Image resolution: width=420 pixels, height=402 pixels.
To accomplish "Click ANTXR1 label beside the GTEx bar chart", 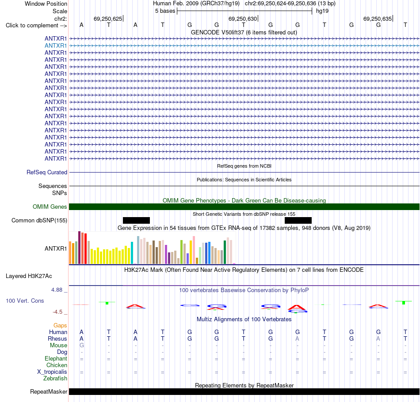I will point(55,248).
